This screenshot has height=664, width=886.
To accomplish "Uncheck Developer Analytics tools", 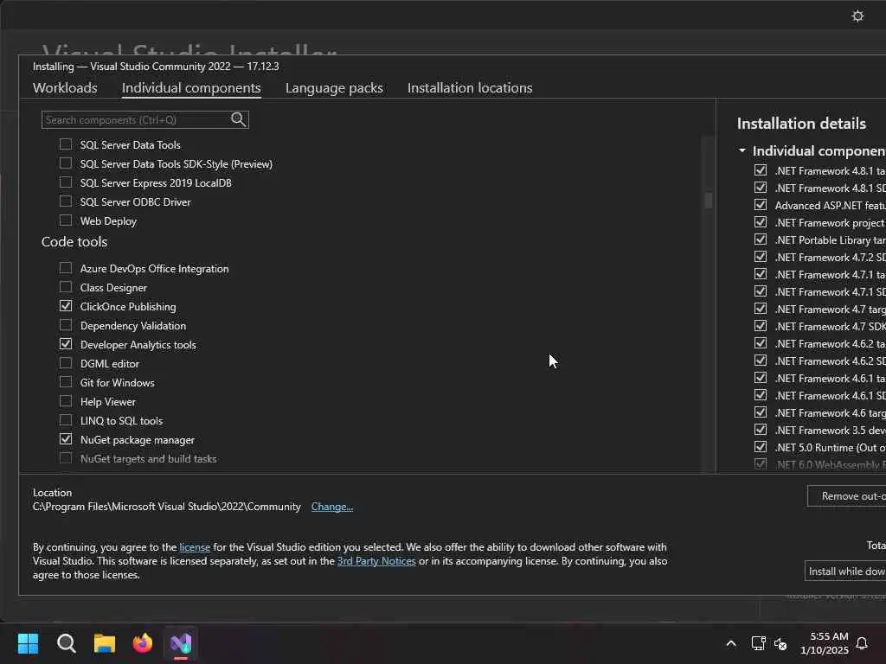I will point(66,344).
